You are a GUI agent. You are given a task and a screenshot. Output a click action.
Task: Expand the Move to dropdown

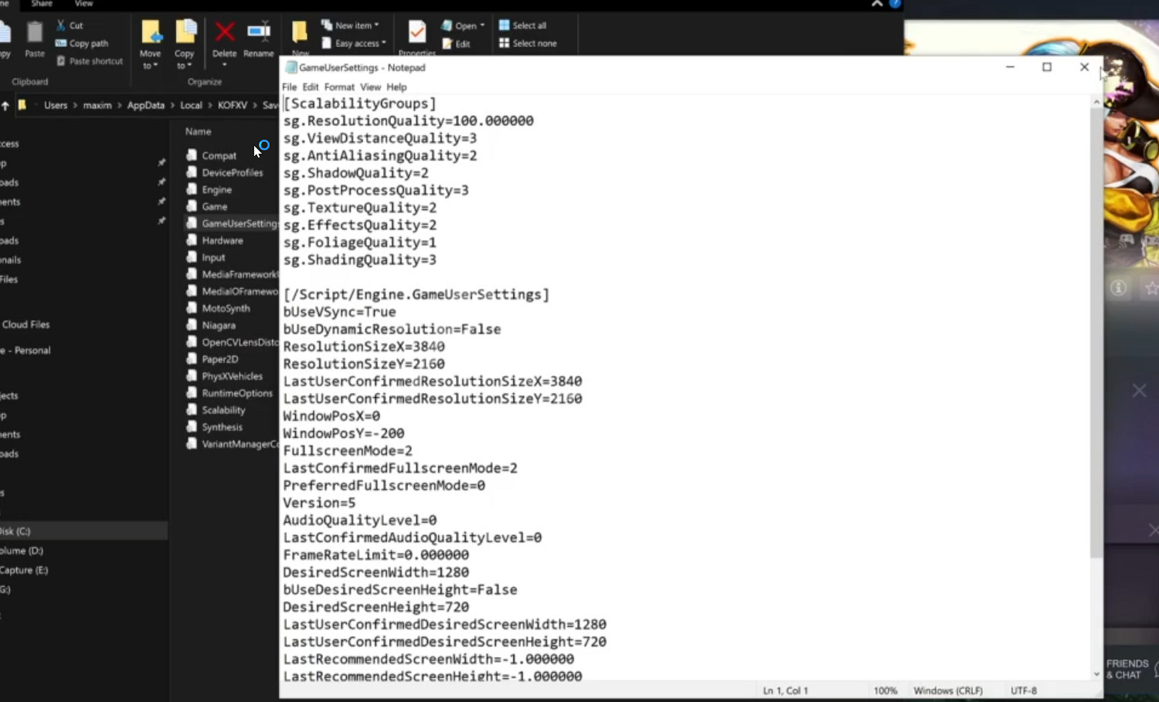coord(150,66)
